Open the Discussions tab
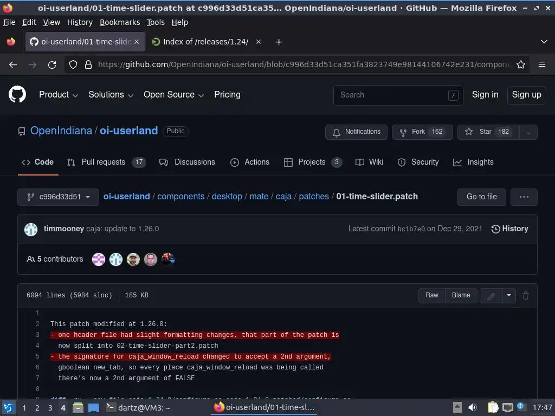Screen dimensions: 555x416 187,162
